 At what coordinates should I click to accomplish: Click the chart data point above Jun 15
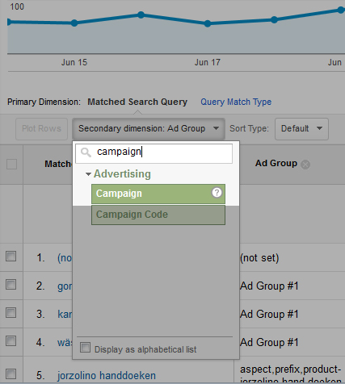(x=74, y=23)
